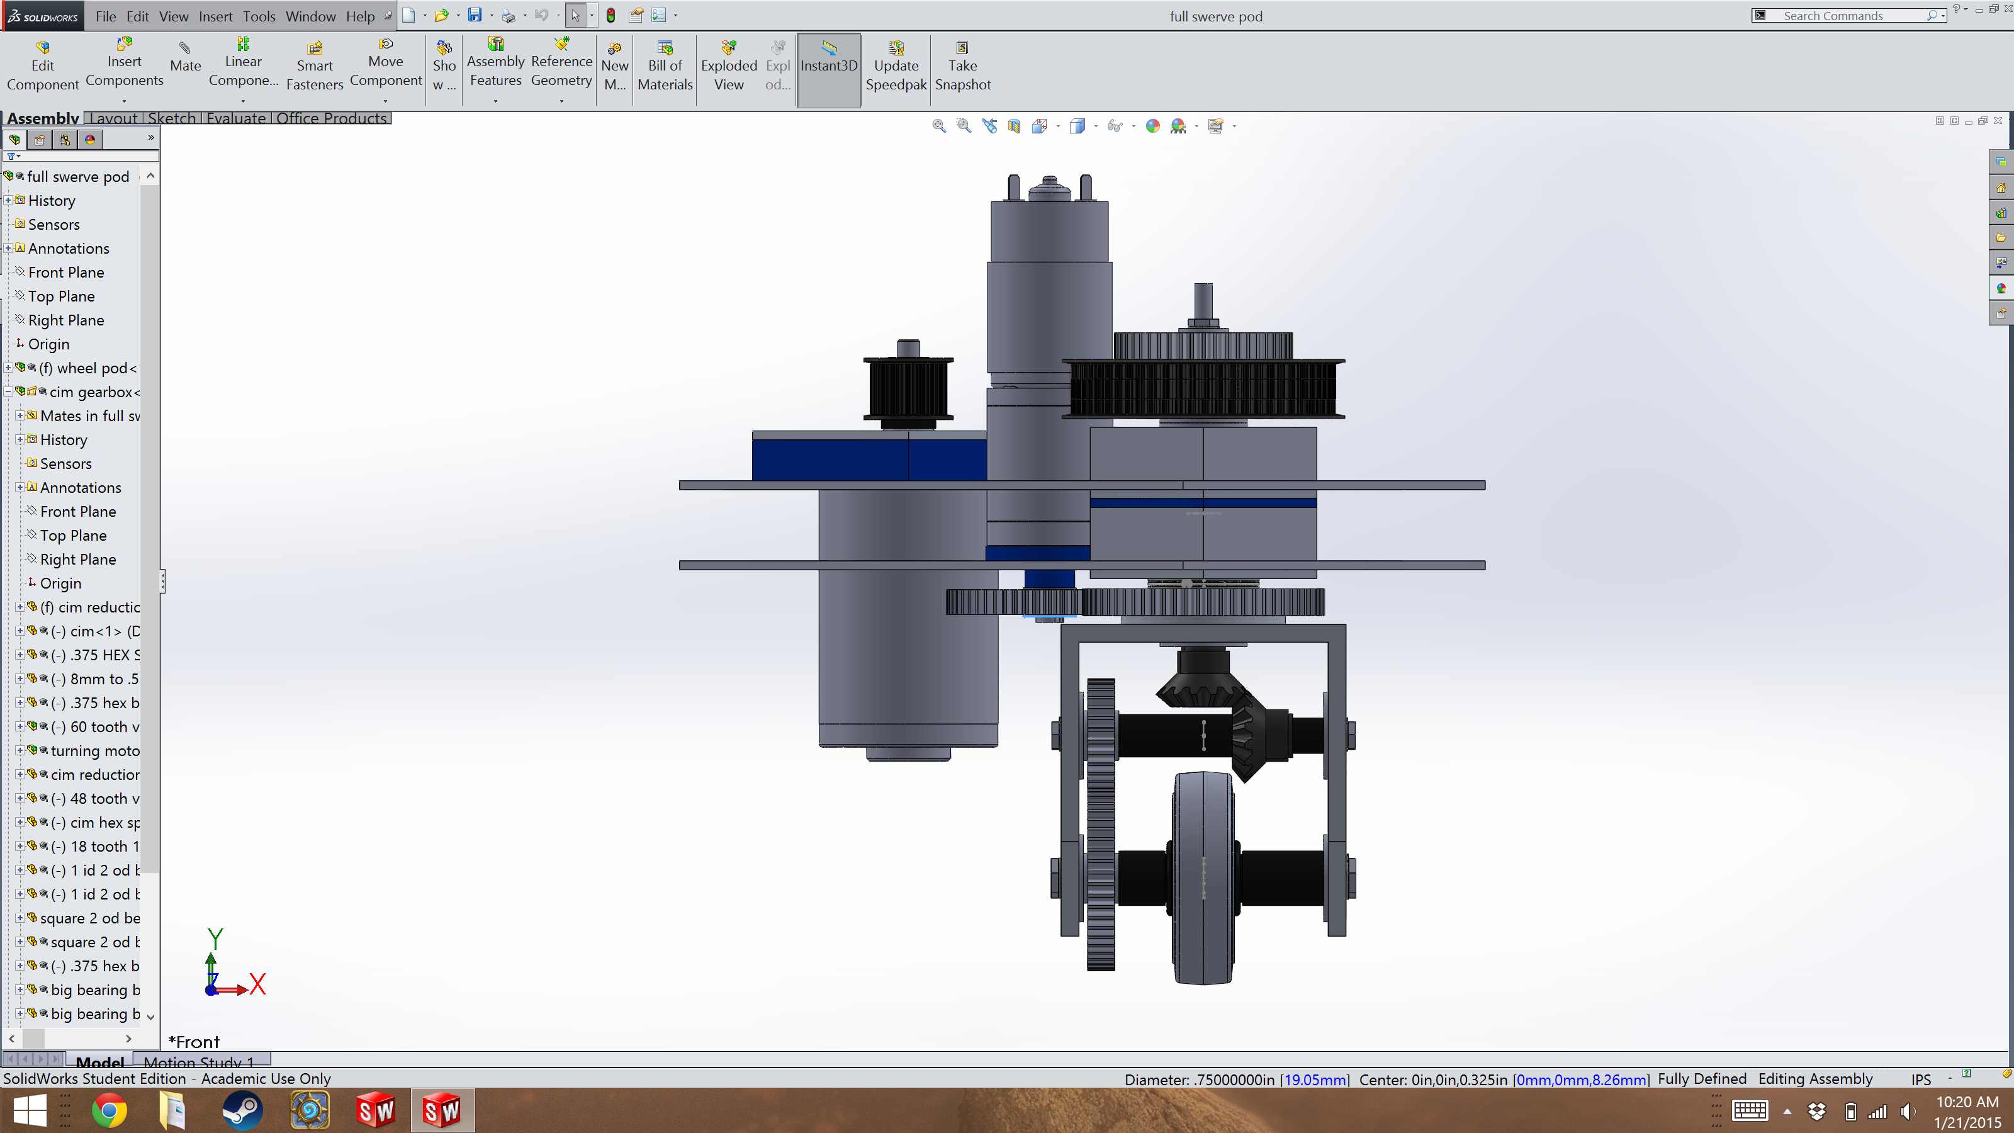2014x1133 pixels.
Task: Open Smart Fasteners tool
Action: point(314,67)
